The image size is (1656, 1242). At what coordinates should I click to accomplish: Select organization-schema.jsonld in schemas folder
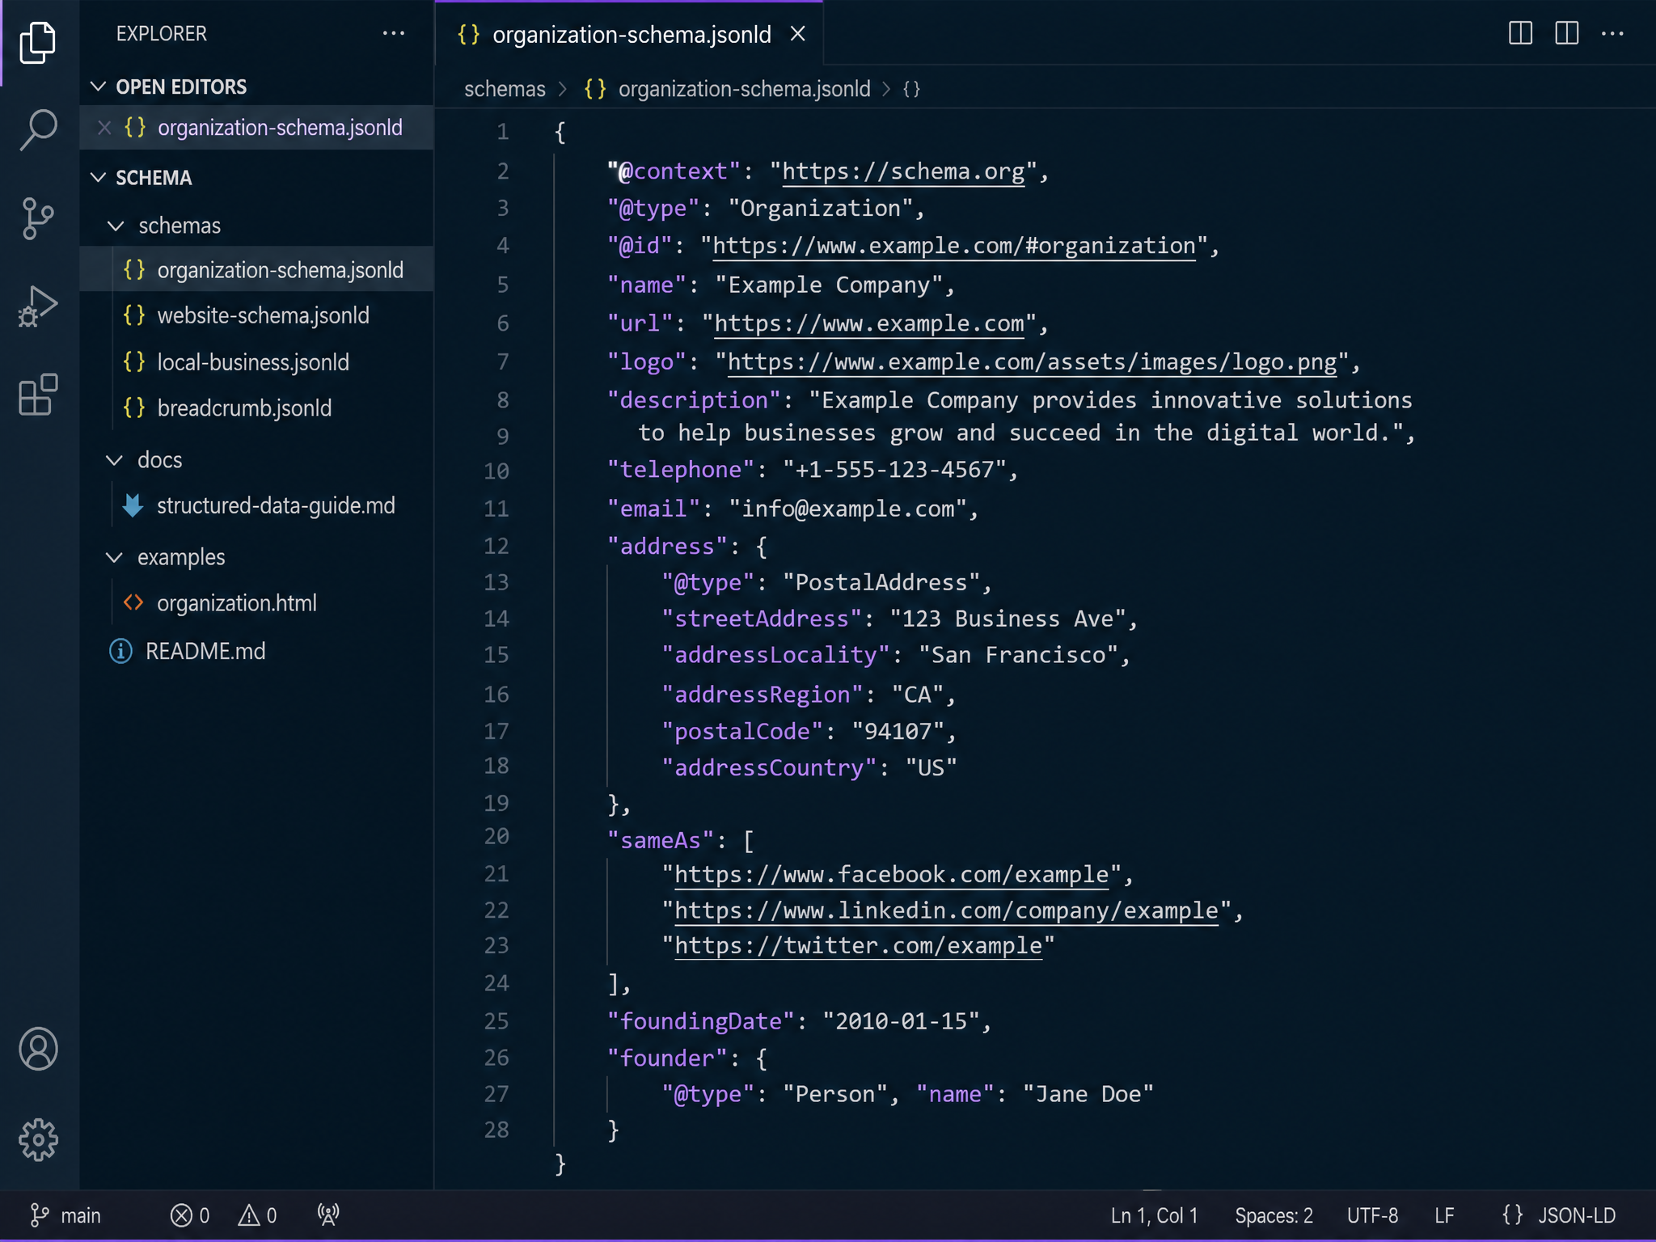[257, 270]
